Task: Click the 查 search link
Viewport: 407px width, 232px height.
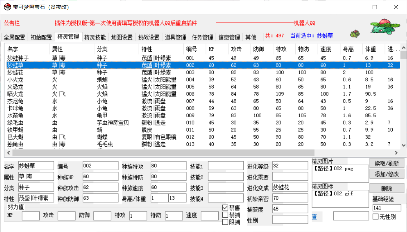Action: click(314, 217)
